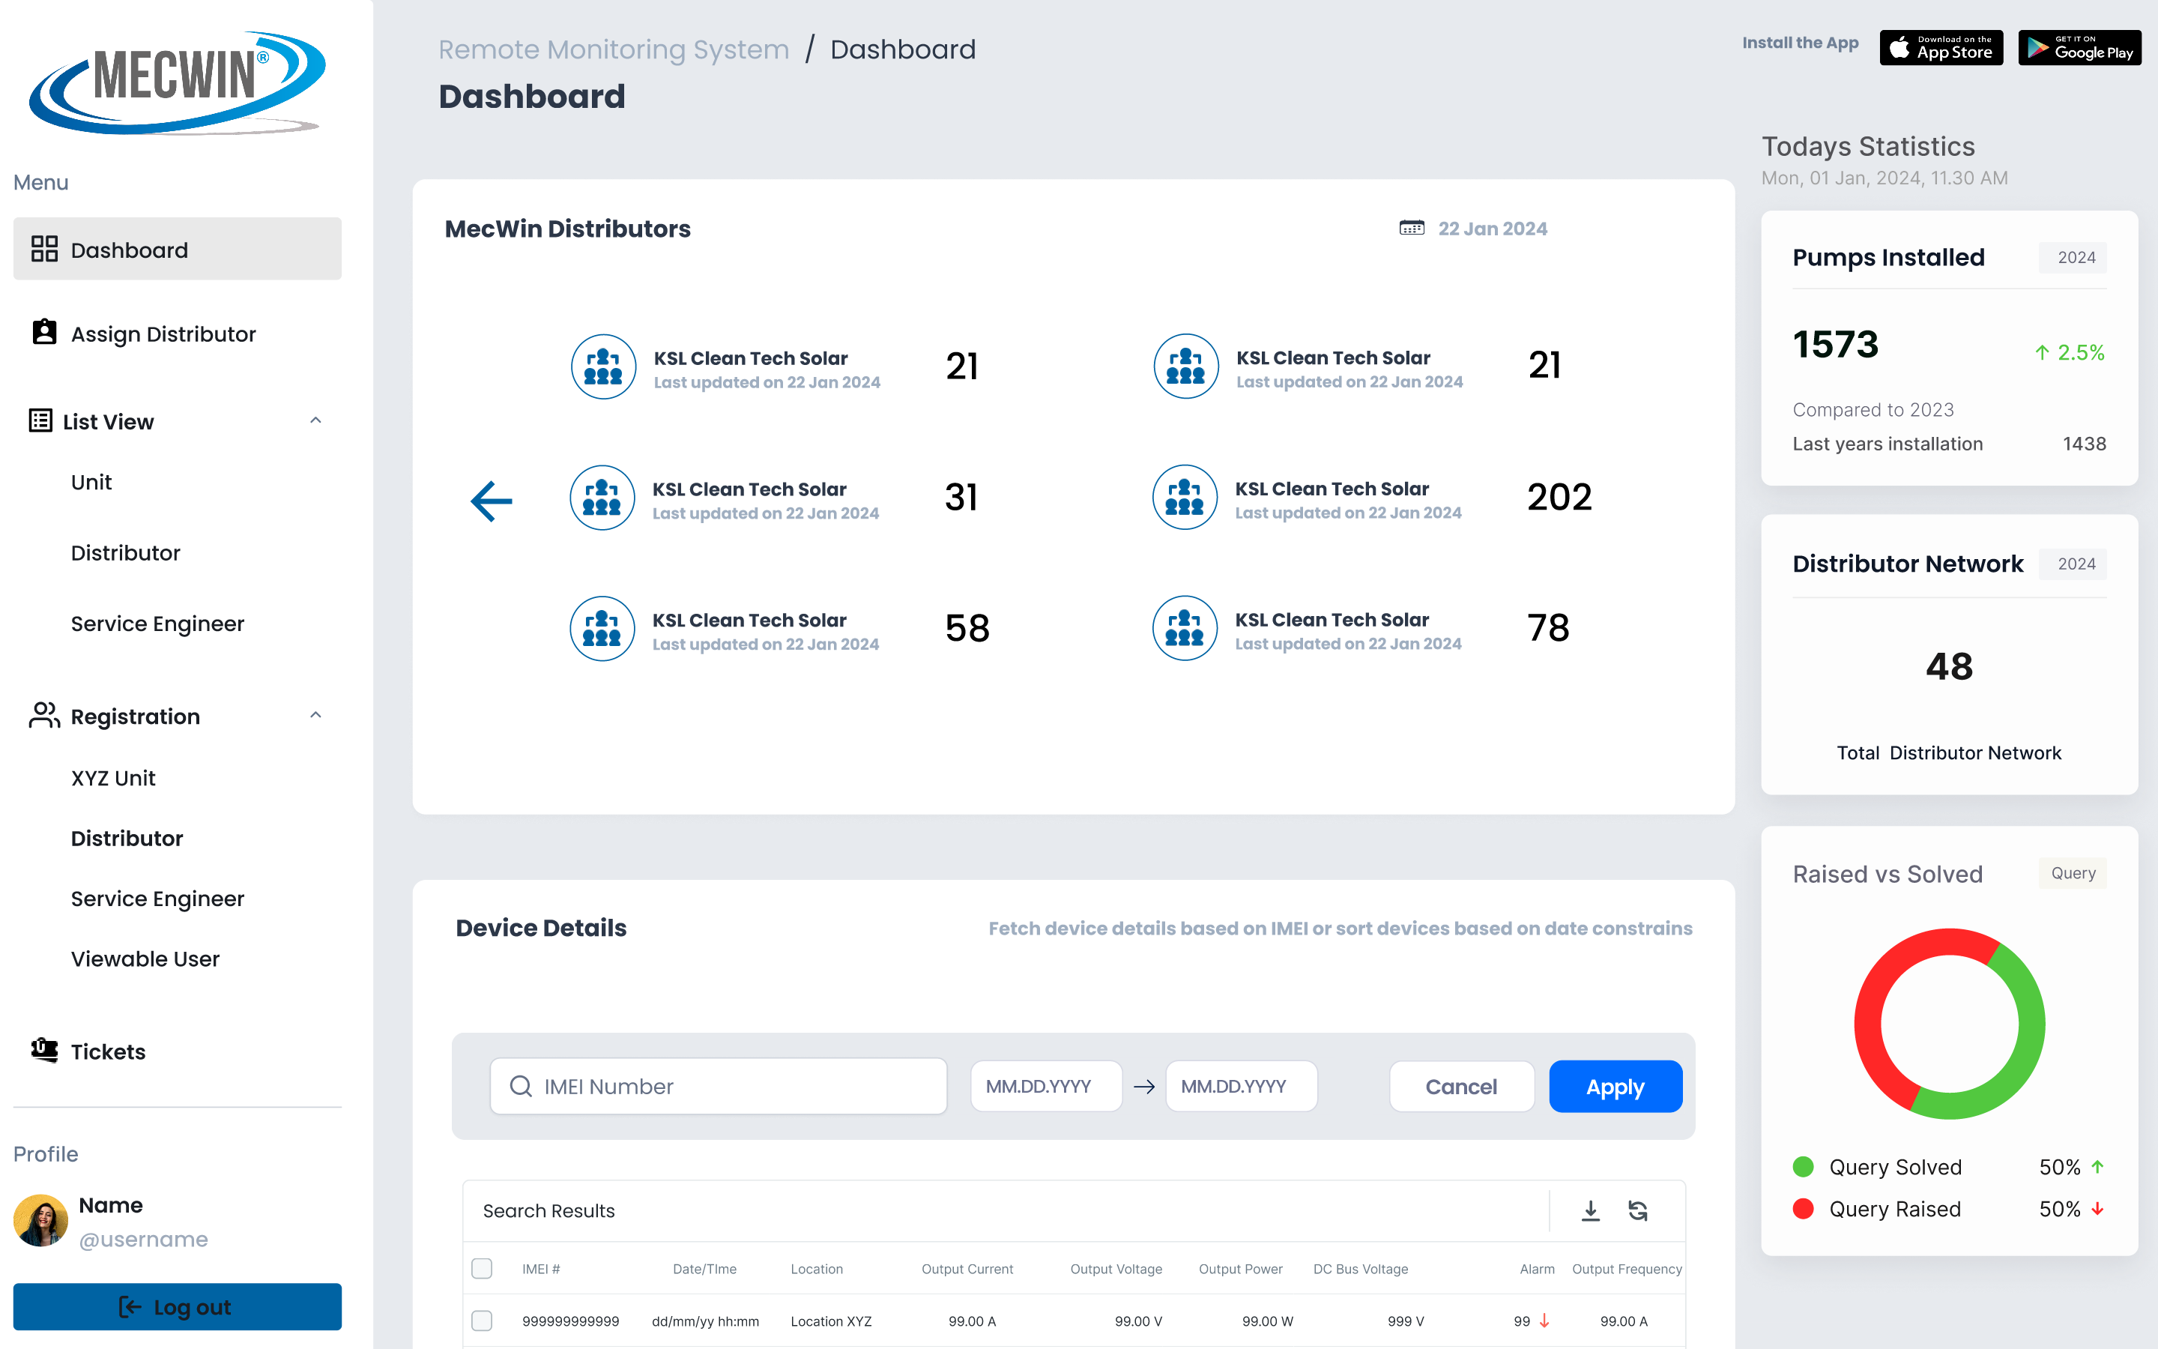The height and width of the screenshot is (1349, 2158).
Task: Click the calendar icon beside 22 Jan 2024
Action: point(1411,229)
